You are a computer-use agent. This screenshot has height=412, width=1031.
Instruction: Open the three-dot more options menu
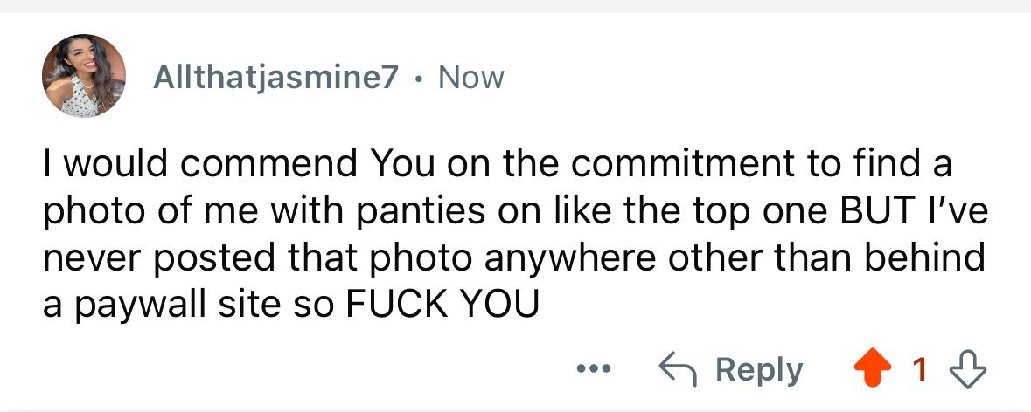594,369
